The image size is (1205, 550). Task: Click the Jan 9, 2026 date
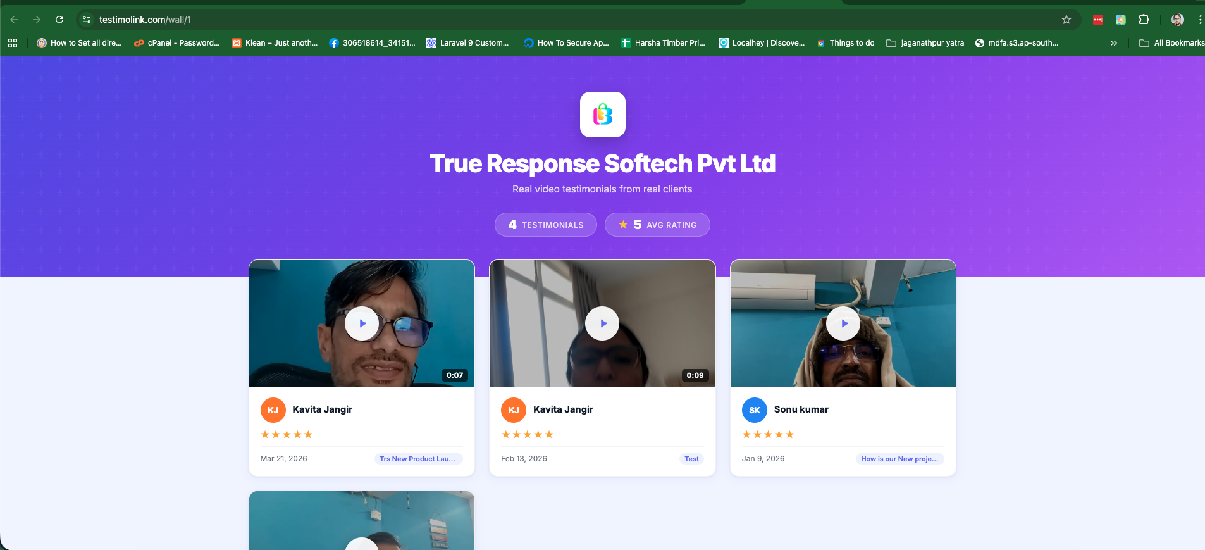(x=763, y=459)
